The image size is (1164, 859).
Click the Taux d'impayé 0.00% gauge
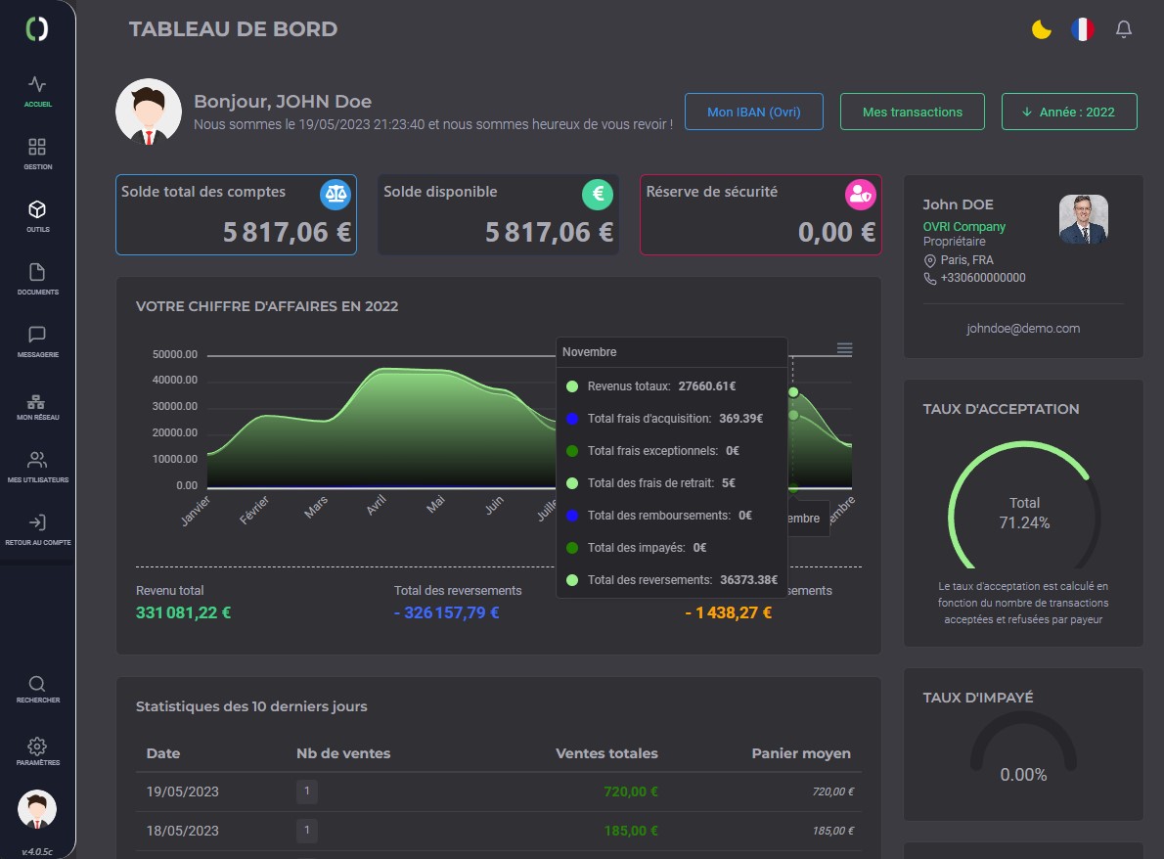(1024, 748)
